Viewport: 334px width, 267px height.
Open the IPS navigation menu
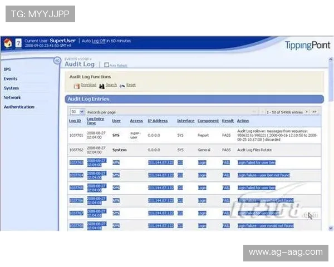pyautogui.click(x=7, y=70)
